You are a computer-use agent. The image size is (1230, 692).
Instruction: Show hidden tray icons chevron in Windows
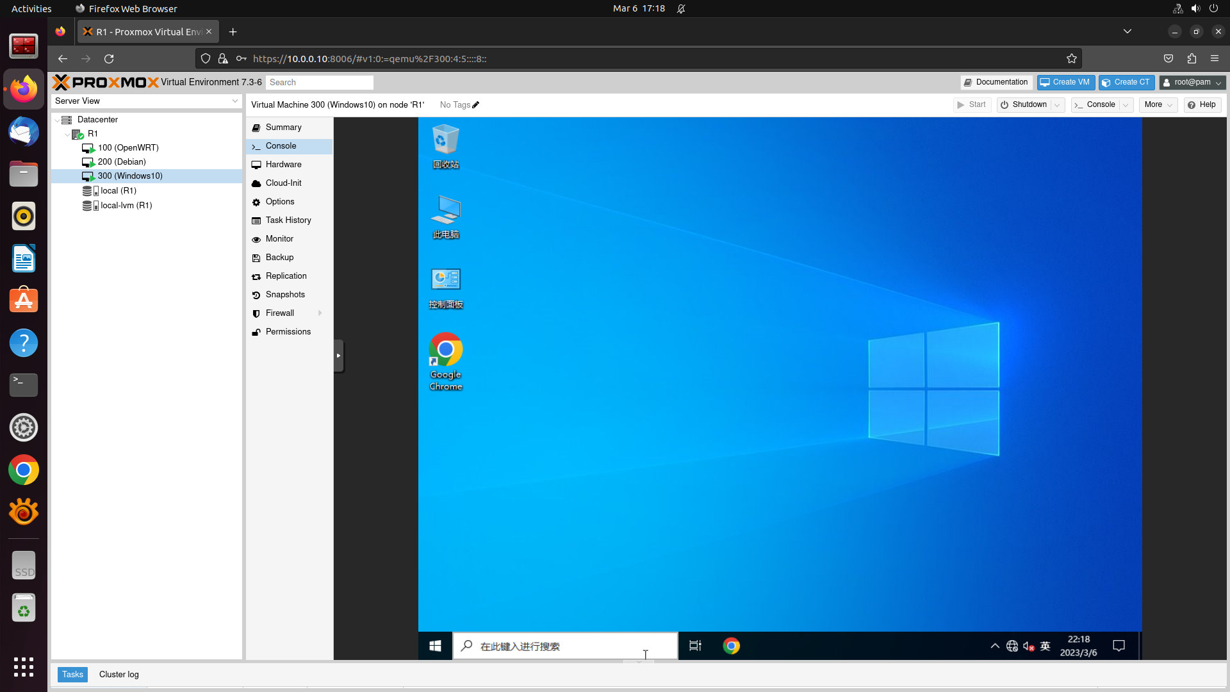[x=995, y=646]
